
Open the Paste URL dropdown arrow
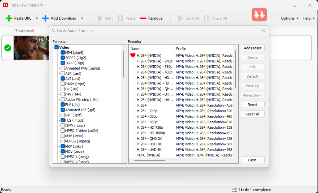click(x=37, y=18)
